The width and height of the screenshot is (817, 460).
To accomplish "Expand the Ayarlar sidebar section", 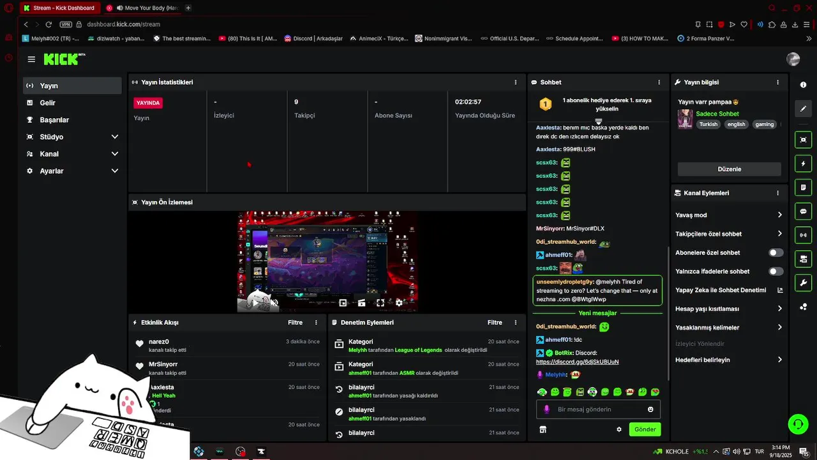I will point(115,171).
